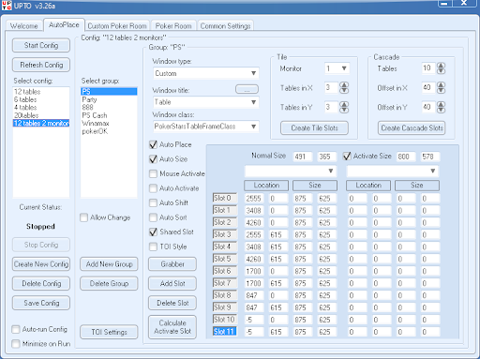This screenshot has width=480, height=359.
Task: Enable the Auto Sort checkbox
Action: [153, 217]
